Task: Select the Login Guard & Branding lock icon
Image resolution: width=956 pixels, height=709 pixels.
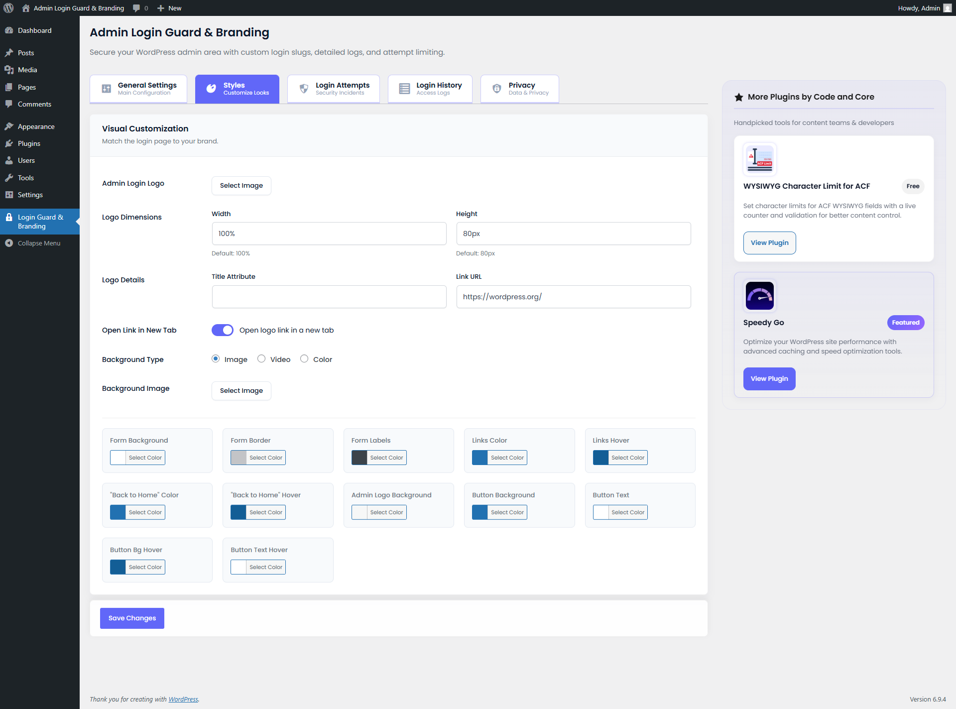Action: (x=9, y=217)
